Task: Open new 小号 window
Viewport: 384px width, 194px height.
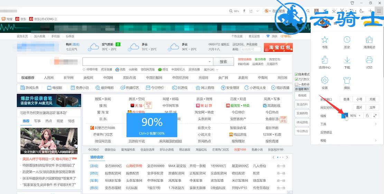Action: (359, 99)
